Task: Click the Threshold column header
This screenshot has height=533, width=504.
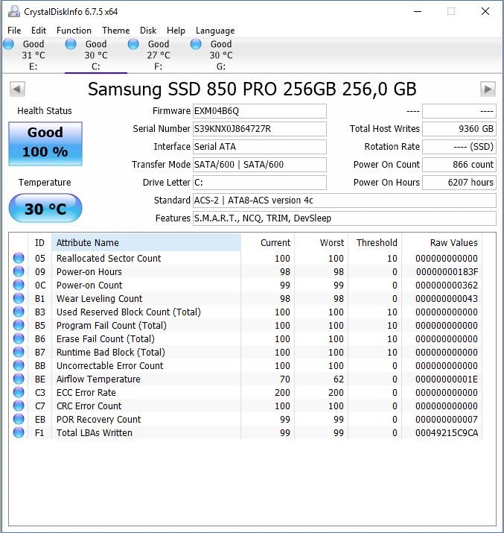Action: click(375, 243)
